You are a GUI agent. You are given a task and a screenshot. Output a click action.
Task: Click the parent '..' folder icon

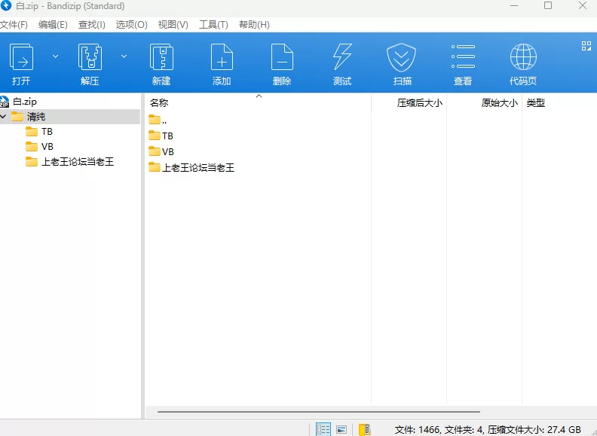tap(155, 120)
